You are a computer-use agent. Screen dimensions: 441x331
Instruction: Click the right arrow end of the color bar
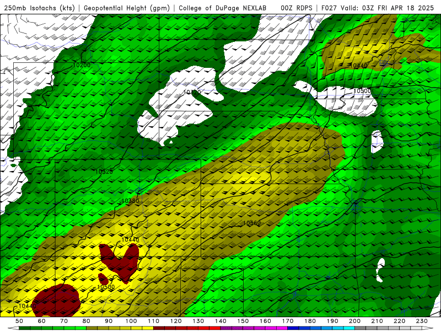428,329
